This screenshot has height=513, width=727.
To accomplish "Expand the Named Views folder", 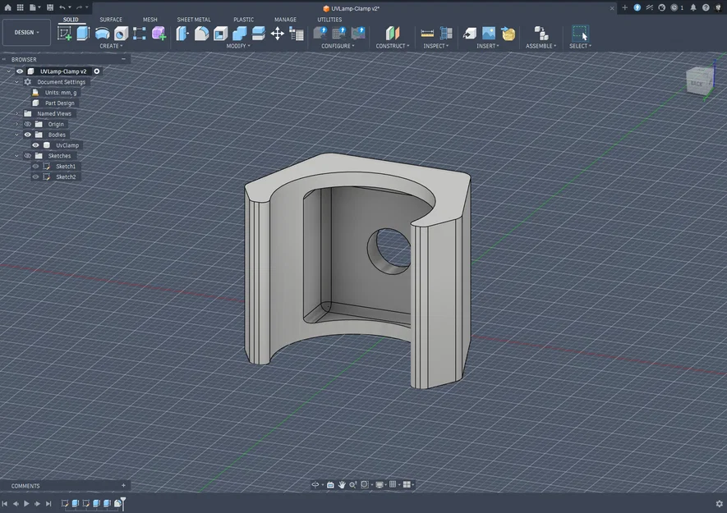I will (17, 113).
